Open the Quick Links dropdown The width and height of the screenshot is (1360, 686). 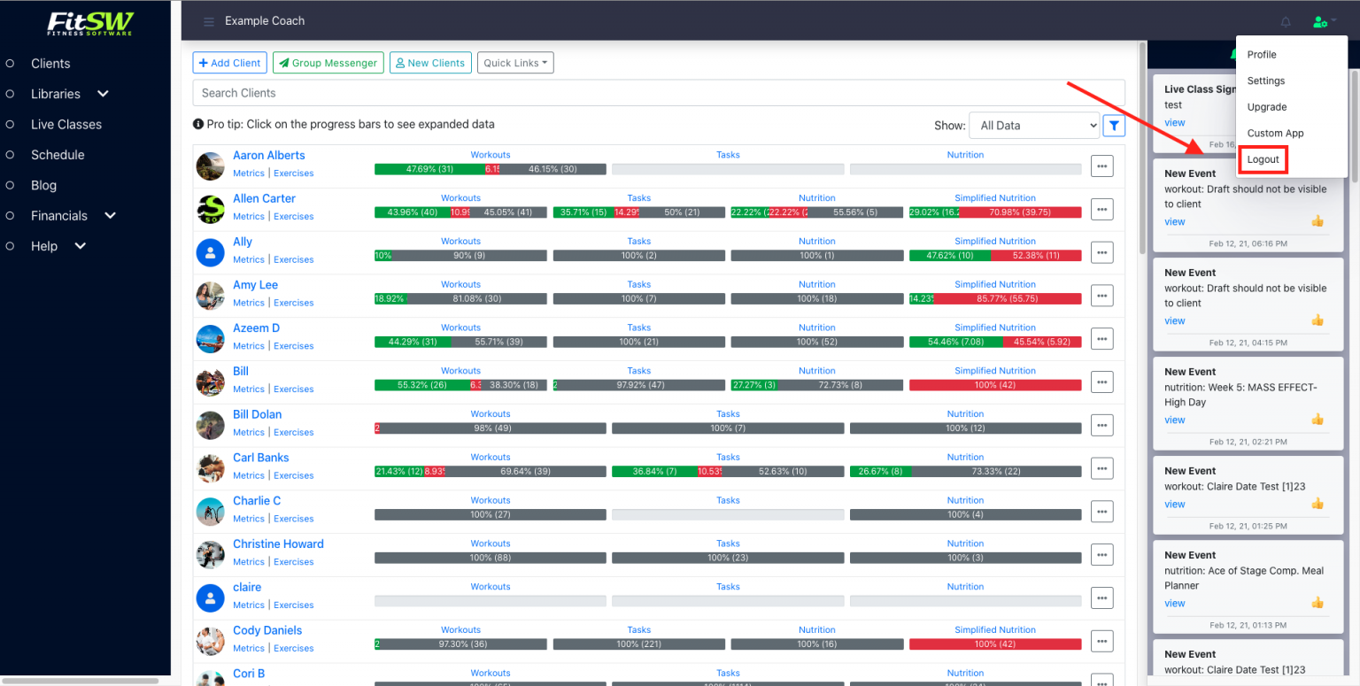point(517,63)
